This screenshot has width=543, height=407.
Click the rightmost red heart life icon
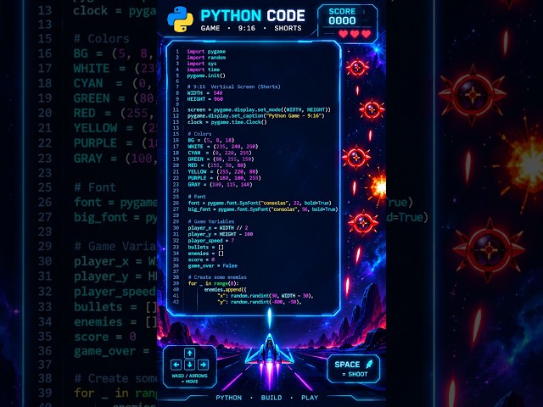pyautogui.click(x=366, y=34)
